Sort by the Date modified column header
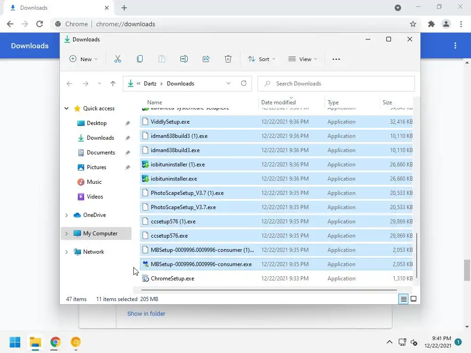This screenshot has width=471, height=353. [278, 102]
